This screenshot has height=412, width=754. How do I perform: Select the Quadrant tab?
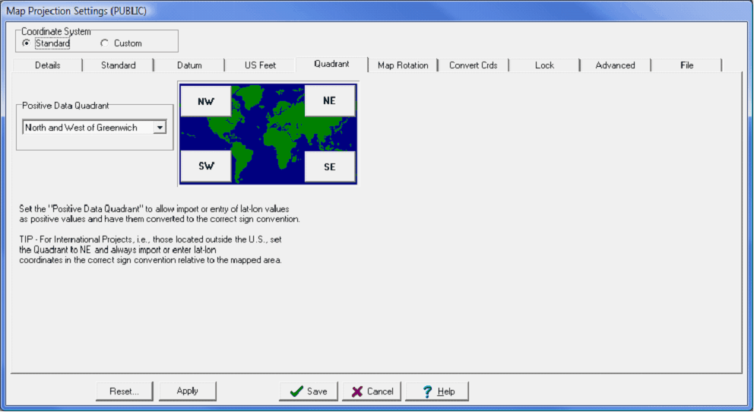click(331, 65)
